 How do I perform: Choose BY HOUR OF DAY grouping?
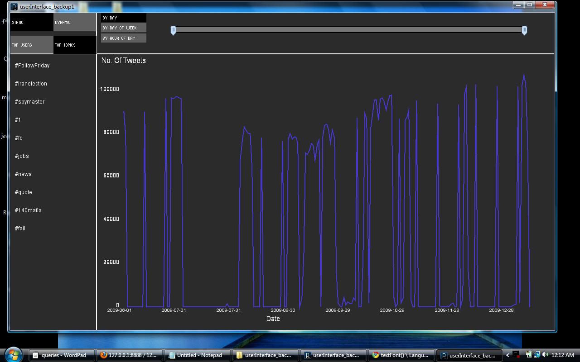pos(124,38)
